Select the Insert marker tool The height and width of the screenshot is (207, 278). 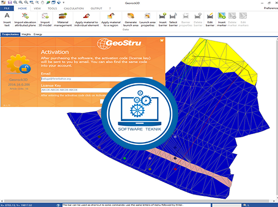221,19
